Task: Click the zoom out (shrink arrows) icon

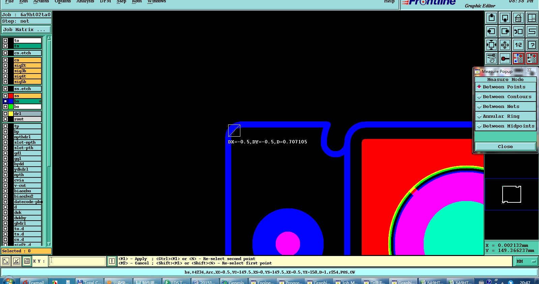Action: [x=505, y=45]
